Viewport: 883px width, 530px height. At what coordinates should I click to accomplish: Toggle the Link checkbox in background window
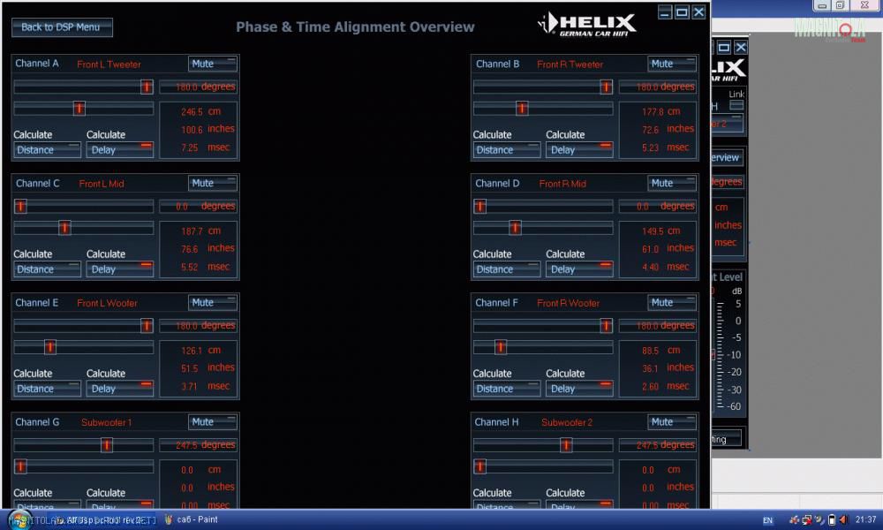736,105
